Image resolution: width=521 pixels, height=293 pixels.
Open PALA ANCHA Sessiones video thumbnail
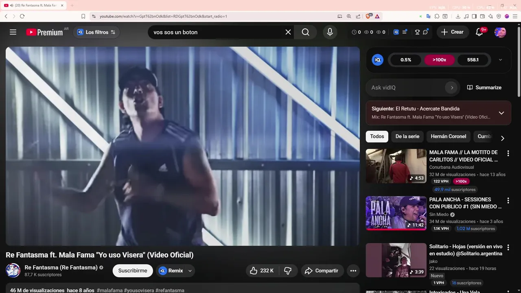396,213
